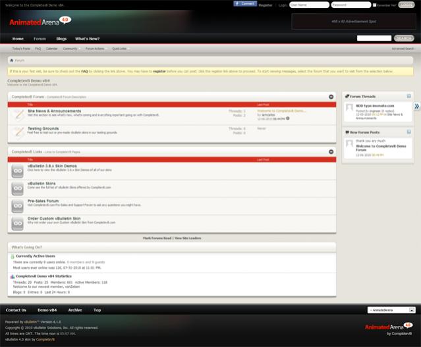Viewport: 421px width, 347px height.
Task: Focus the Password login field
Action: (x=351, y=5)
